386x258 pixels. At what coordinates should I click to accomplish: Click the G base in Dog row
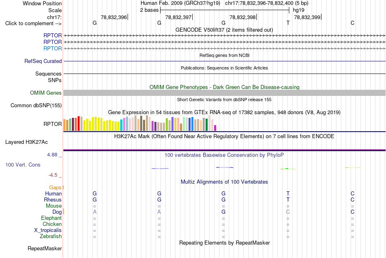point(223,212)
